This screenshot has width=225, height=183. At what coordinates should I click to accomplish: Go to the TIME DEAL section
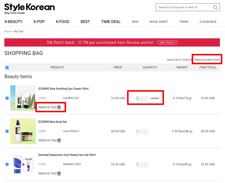111,22
